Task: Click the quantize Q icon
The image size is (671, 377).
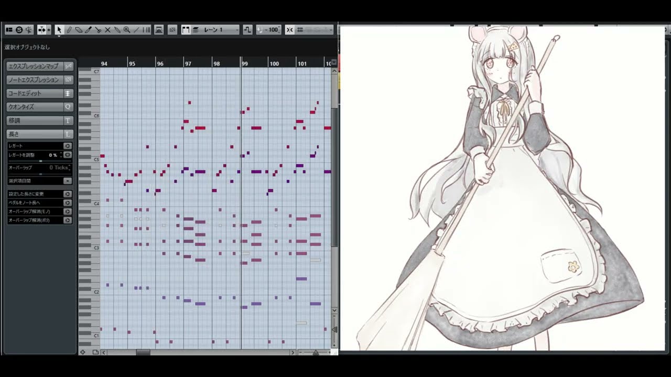Action: click(68, 107)
